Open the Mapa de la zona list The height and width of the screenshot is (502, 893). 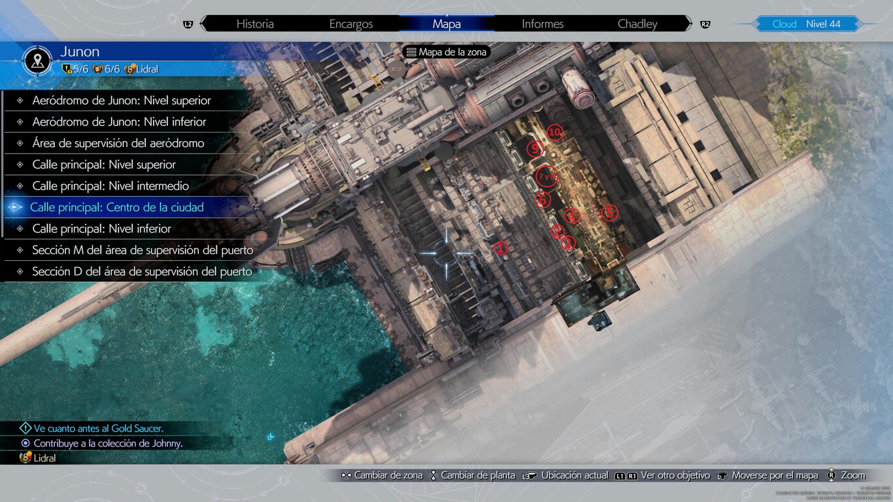[x=447, y=52]
